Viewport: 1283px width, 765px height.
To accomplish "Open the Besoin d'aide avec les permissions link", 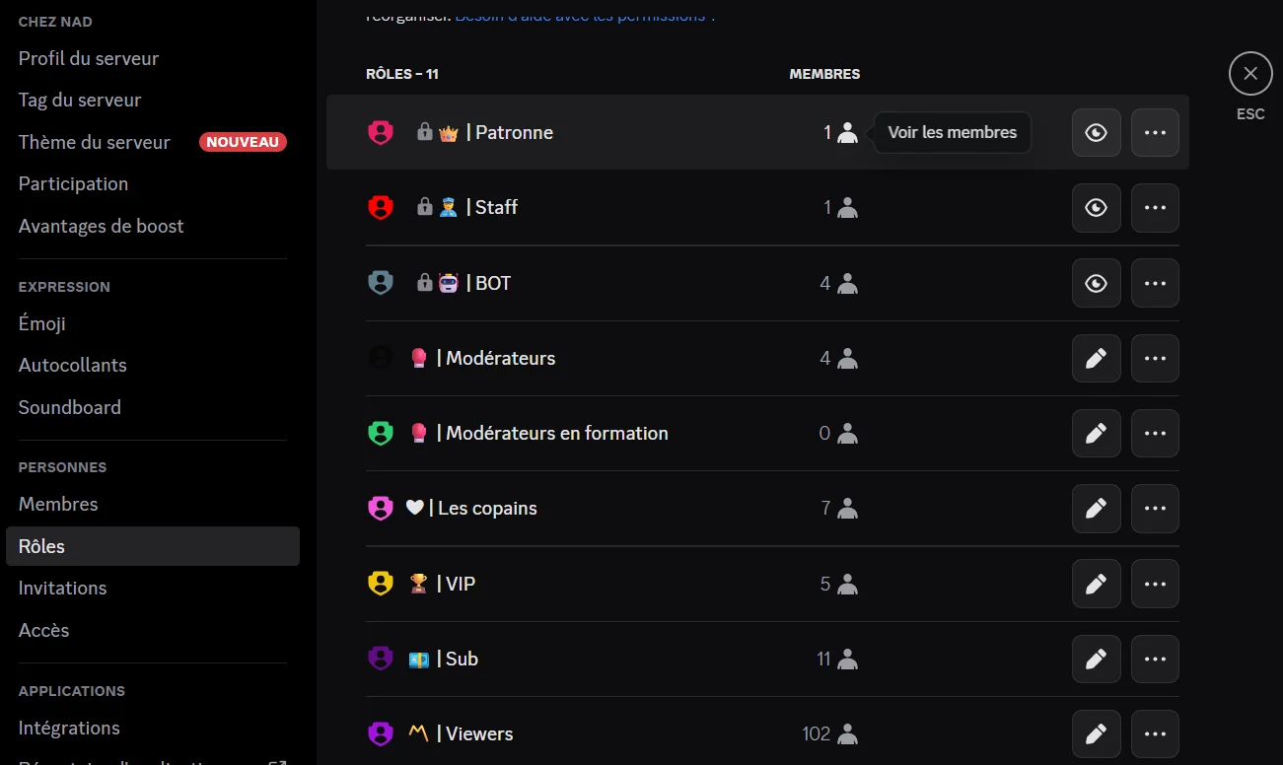I will 585,15.
